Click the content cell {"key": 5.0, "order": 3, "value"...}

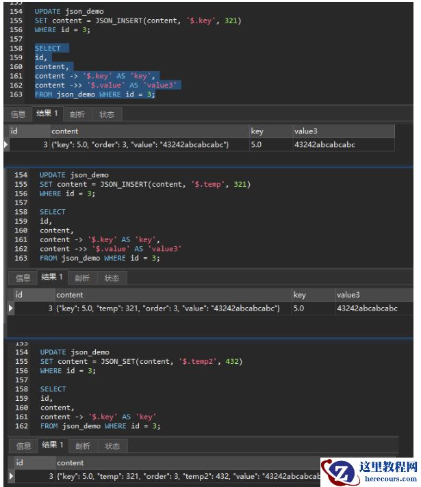point(149,145)
